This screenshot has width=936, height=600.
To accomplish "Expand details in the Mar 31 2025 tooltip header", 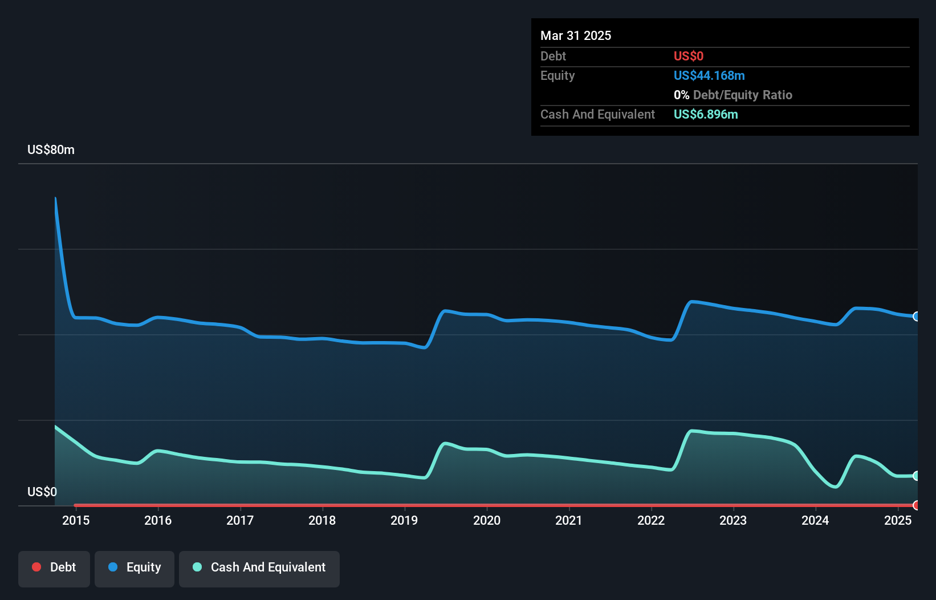I will point(575,35).
